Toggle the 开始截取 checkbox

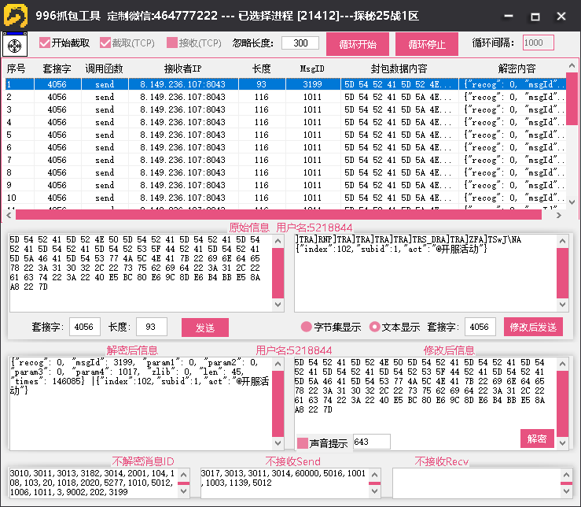pos(45,43)
